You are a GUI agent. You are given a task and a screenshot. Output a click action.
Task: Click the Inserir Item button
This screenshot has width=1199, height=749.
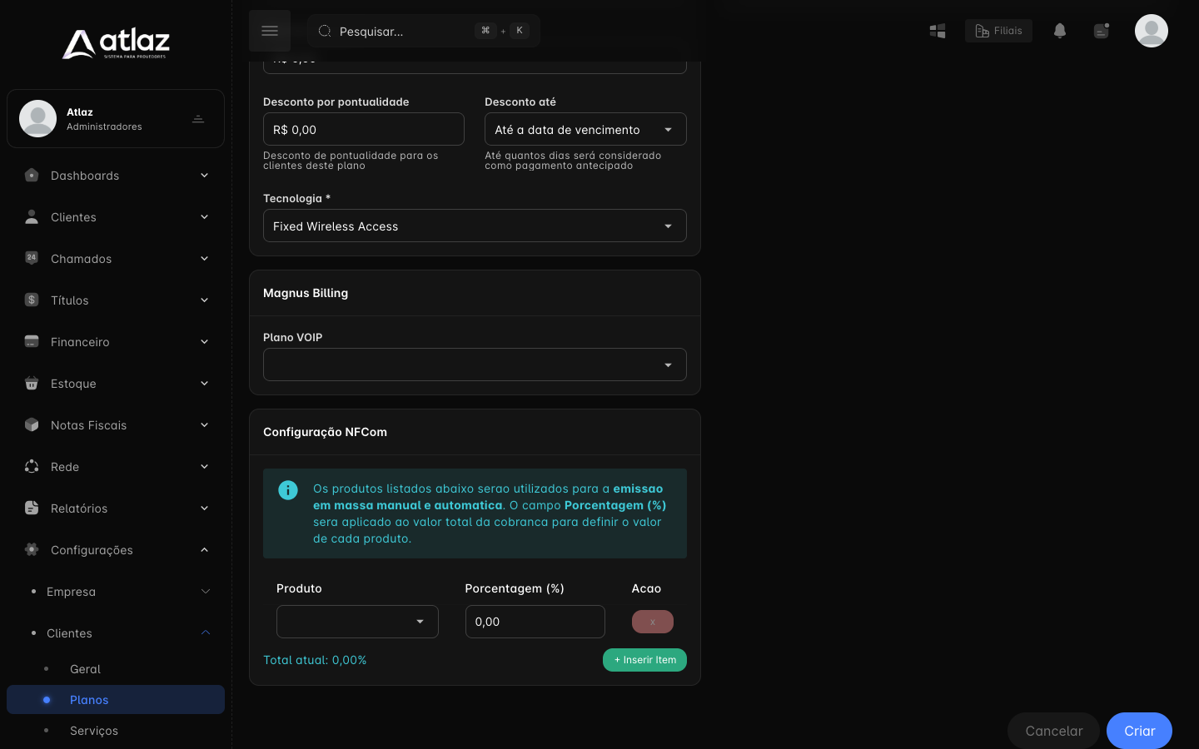click(644, 660)
